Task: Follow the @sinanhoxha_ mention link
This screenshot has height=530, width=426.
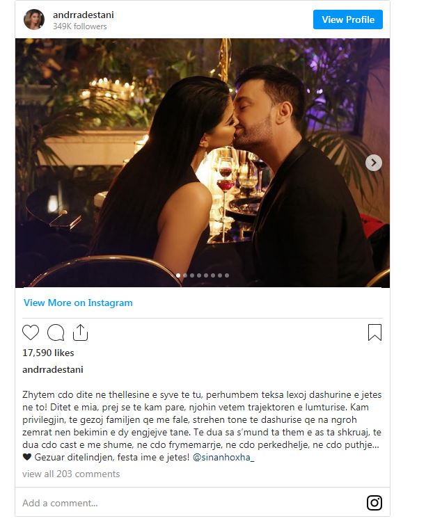Action: [x=223, y=458]
